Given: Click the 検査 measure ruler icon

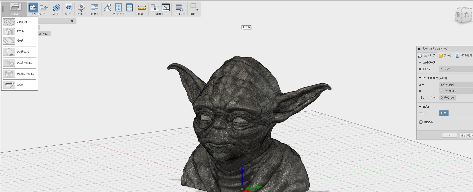Looking at the screenshot, I should [142, 8].
